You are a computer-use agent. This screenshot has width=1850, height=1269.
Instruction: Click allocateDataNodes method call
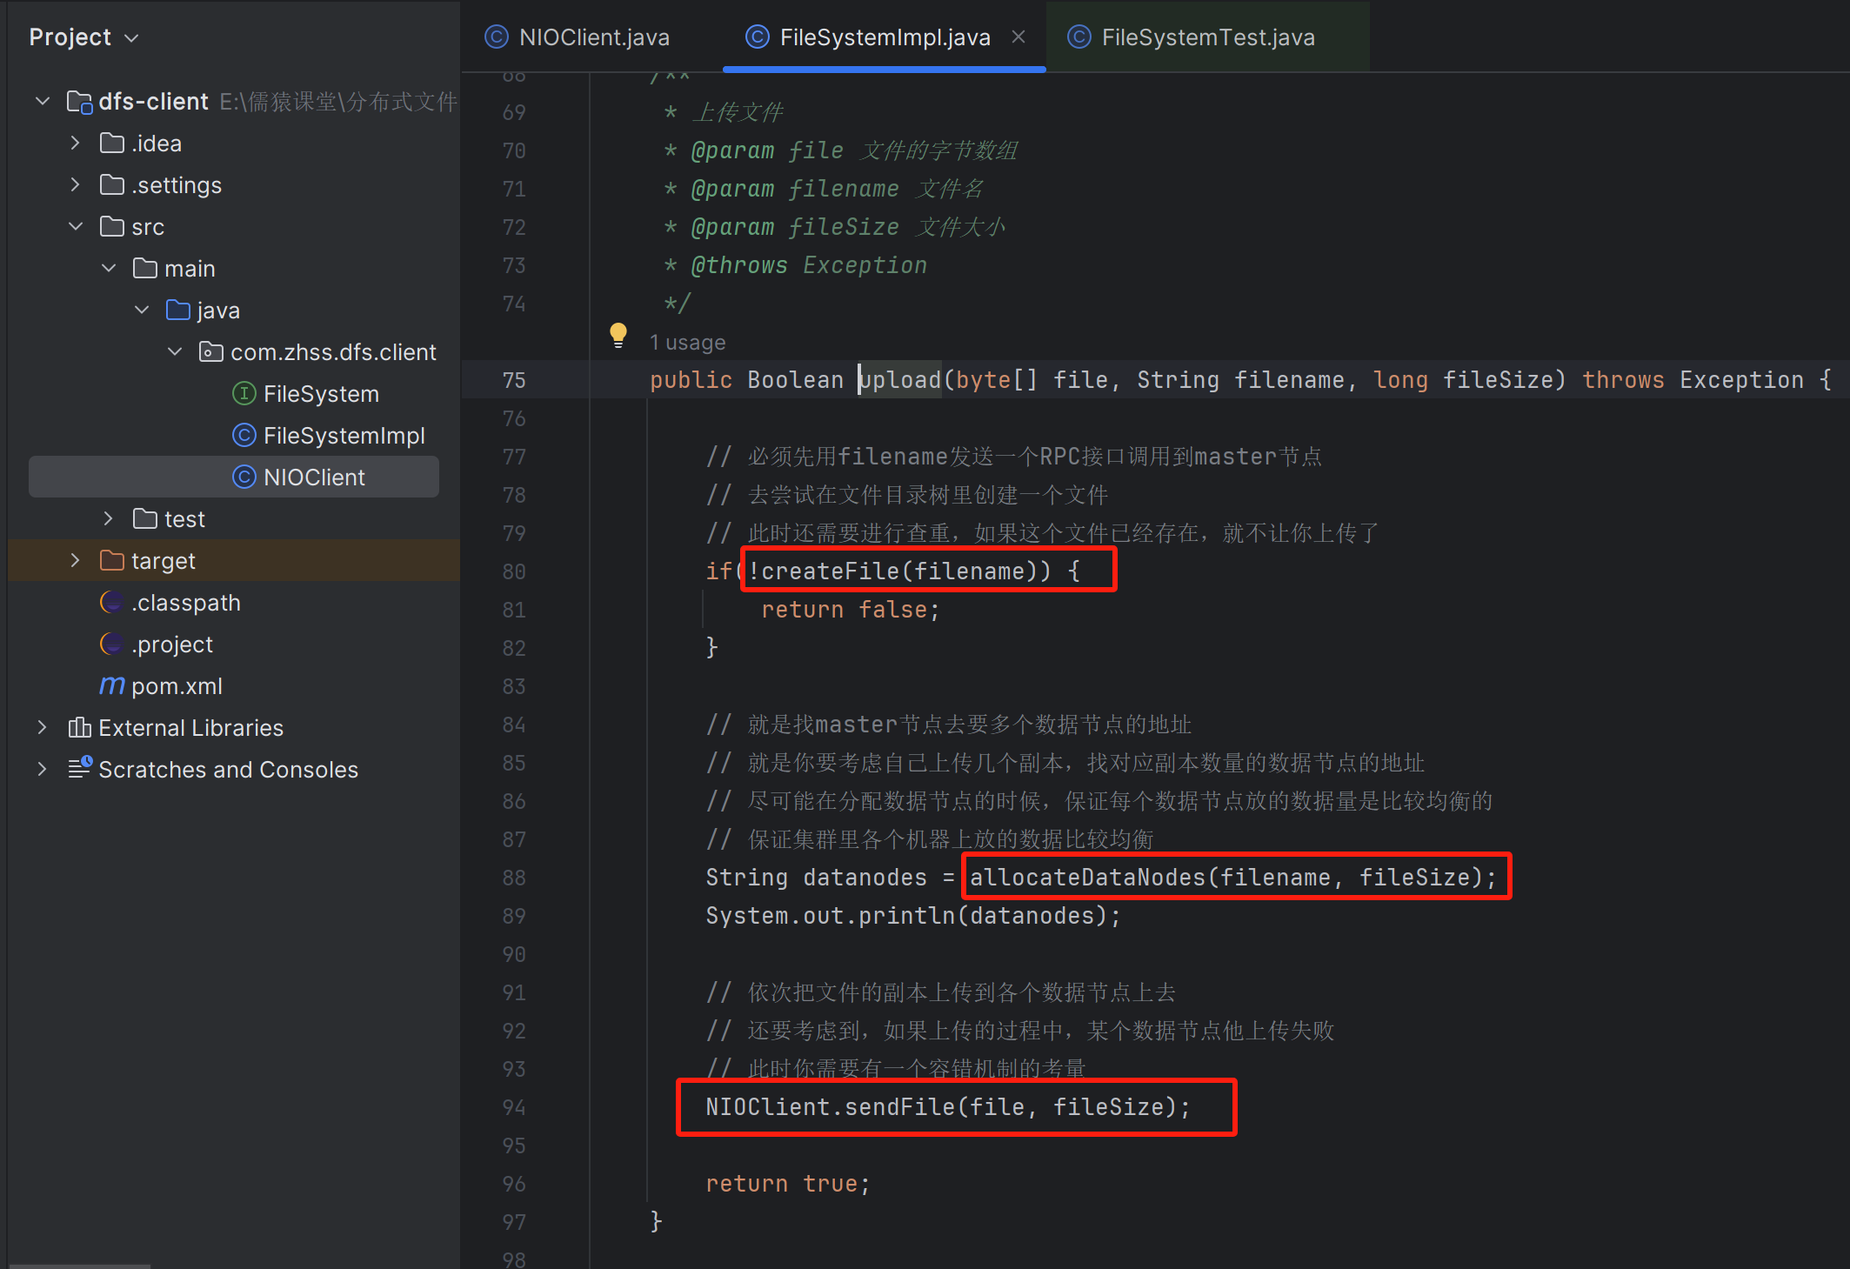point(1233,878)
